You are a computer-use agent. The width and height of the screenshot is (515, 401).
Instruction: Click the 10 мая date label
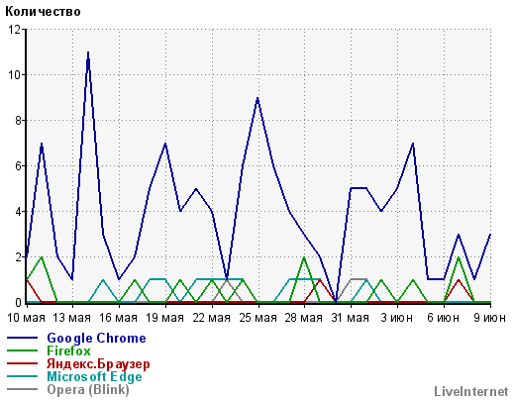click(x=26, y=318)
